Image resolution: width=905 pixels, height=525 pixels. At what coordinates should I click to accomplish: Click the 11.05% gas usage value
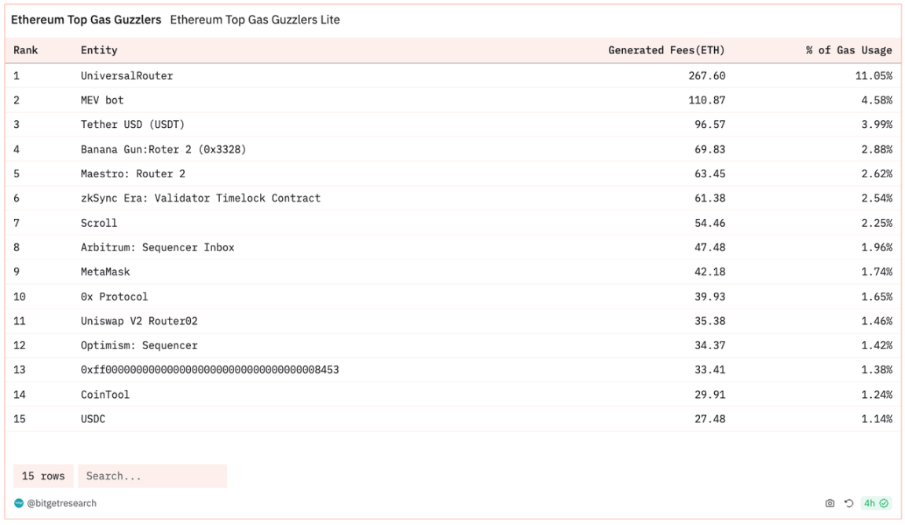click(874, 75)
